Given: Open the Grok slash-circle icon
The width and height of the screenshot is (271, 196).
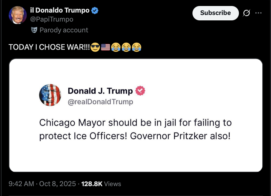Looking at the screenshot, I should [246, 13].
